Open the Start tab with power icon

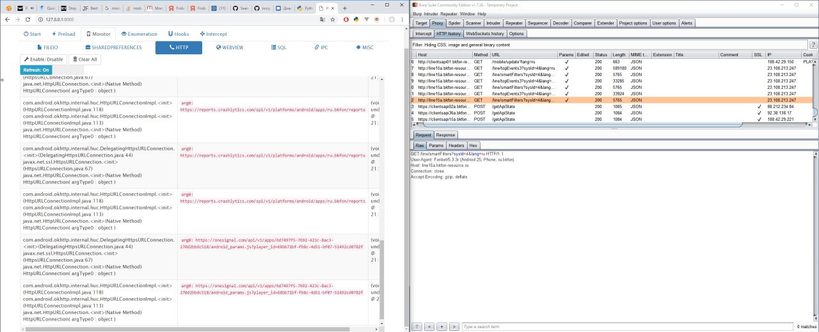[32, 34]
